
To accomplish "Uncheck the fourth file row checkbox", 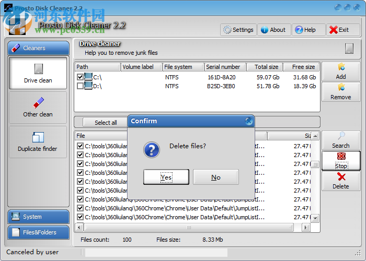I will pyautogui.click(x=80, y=172).
